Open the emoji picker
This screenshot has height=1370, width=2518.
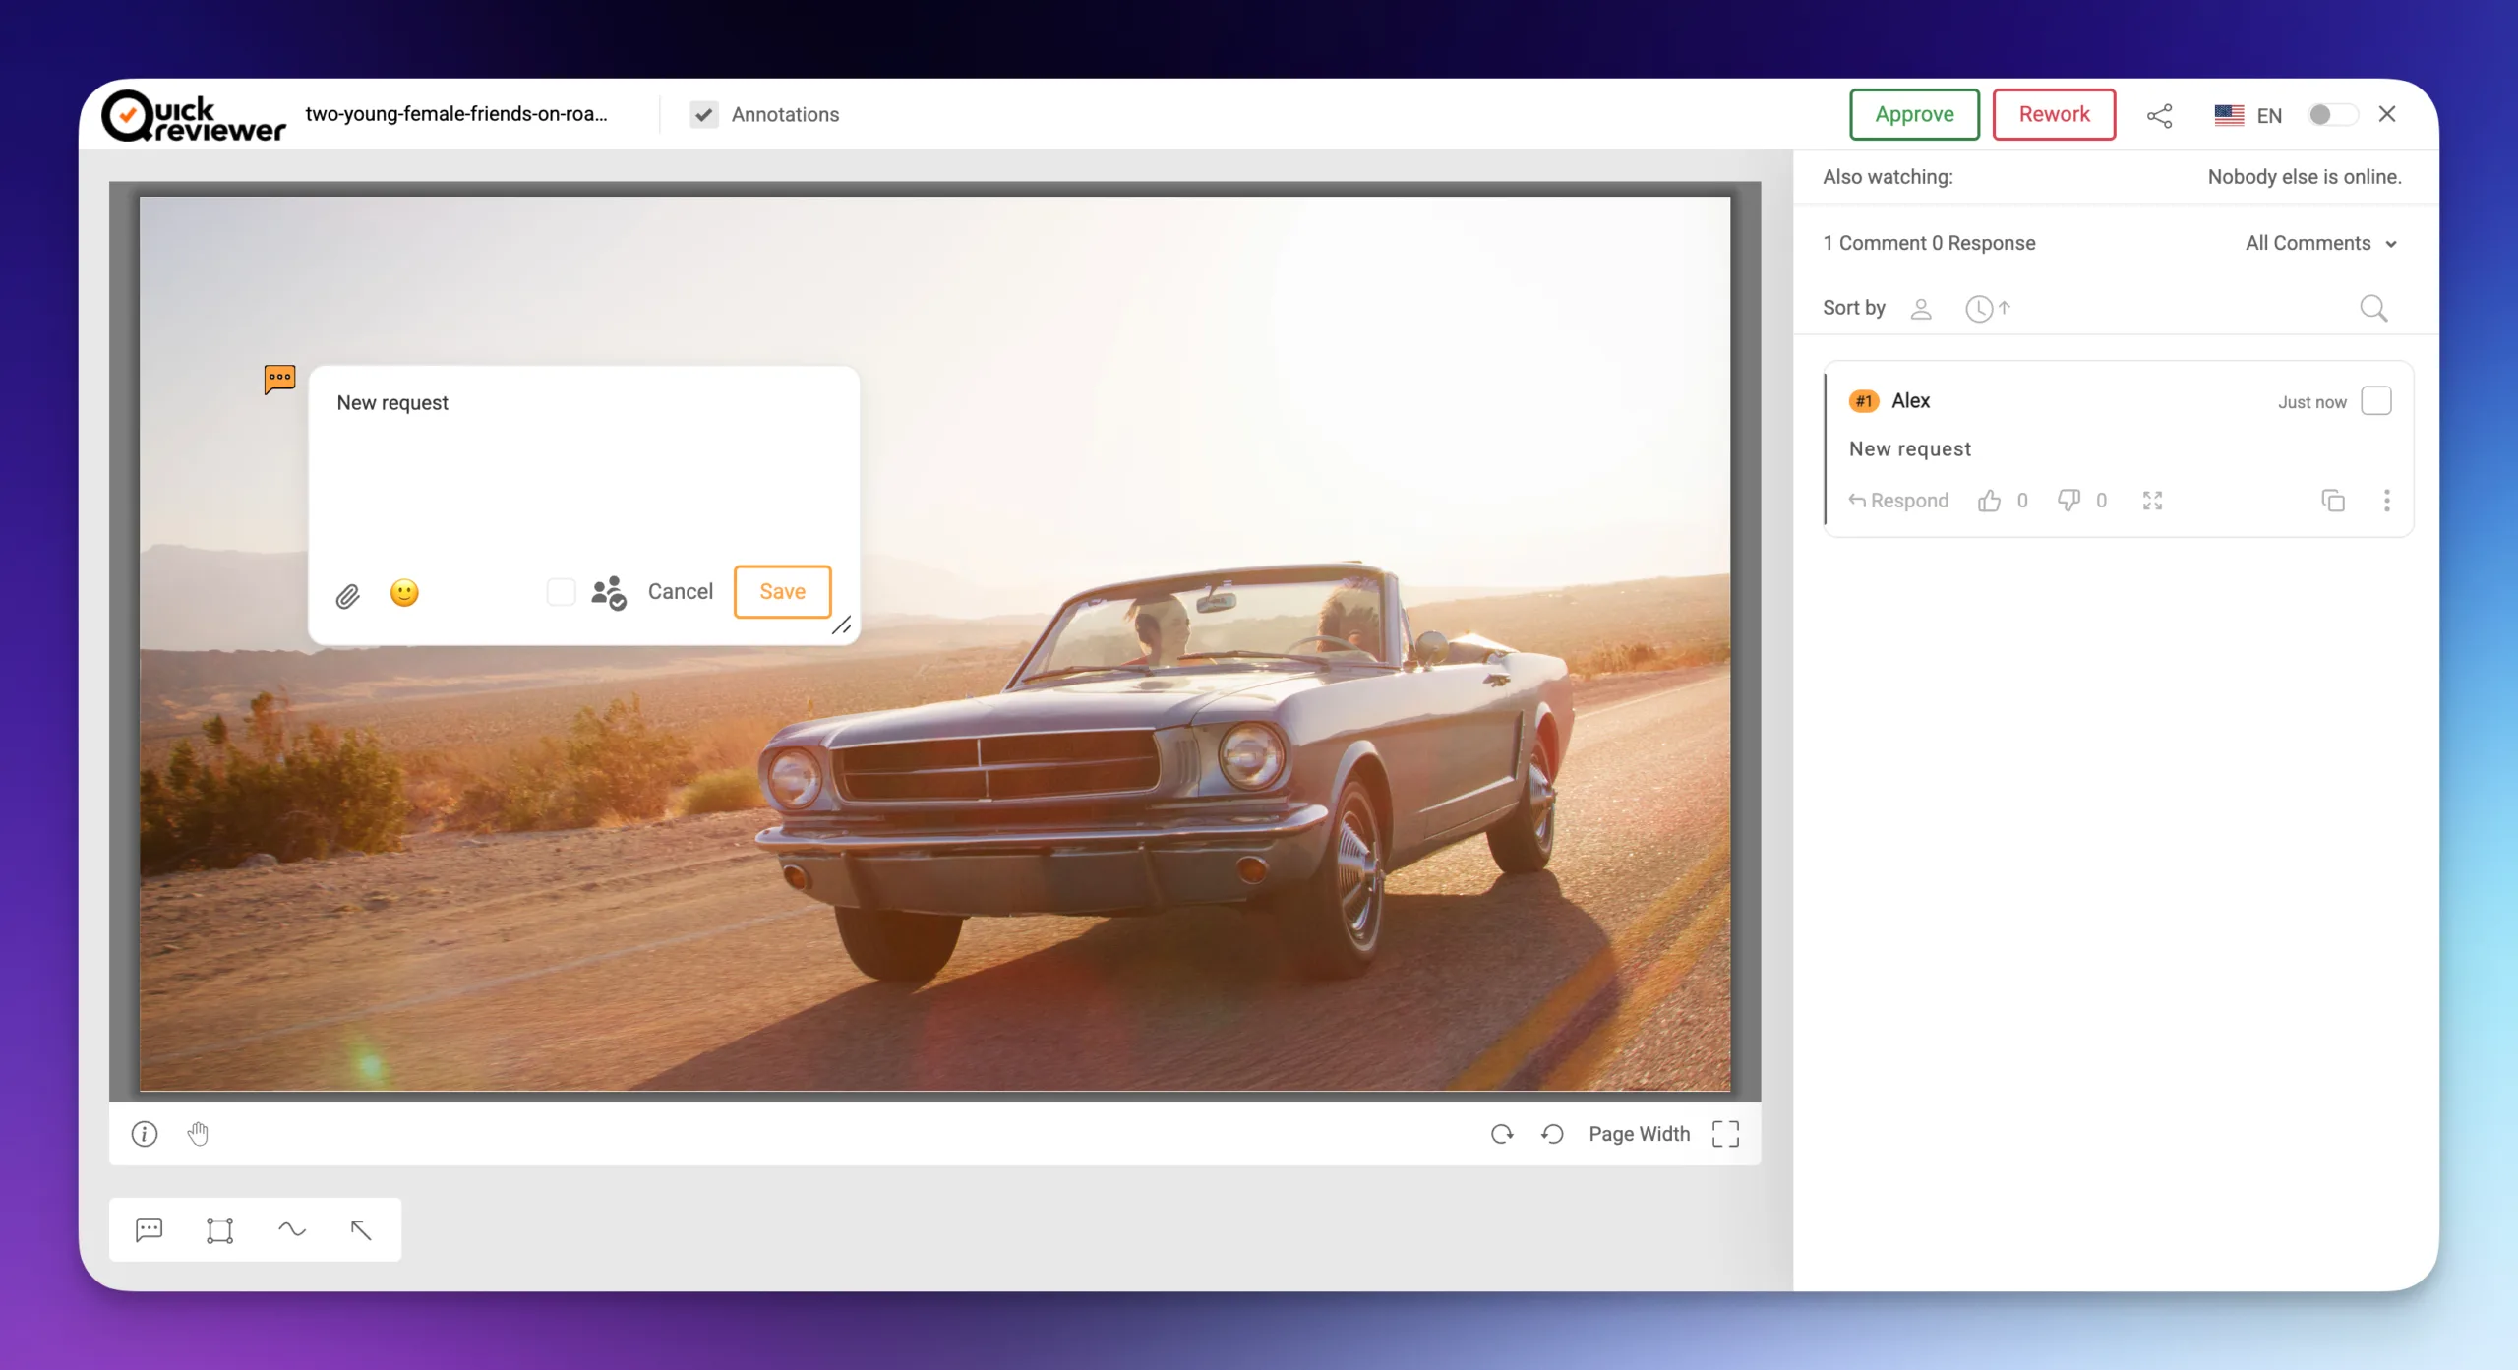pyautogui.click(x=404, y=592)
